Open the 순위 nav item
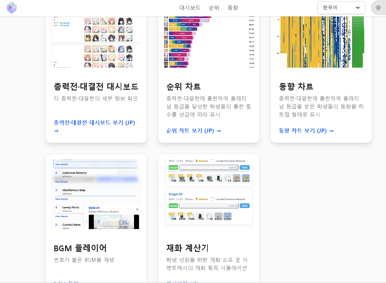386x283 pixels. [x=214, y=8]
